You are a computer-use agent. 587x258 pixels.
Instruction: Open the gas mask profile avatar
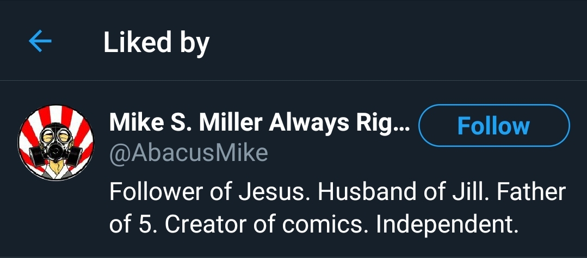(x=56, y=143)
